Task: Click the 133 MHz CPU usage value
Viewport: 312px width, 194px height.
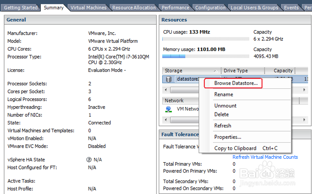Action: (200, 32)
